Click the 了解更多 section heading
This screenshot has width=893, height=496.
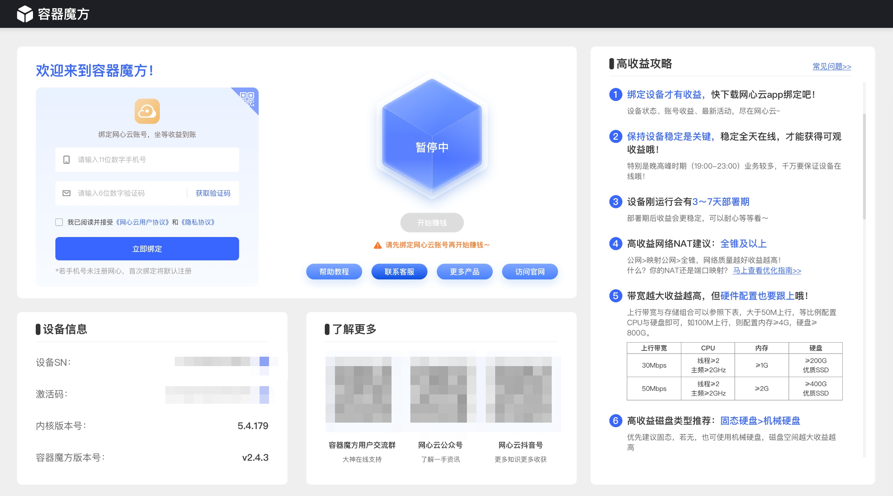coord(355,329)
